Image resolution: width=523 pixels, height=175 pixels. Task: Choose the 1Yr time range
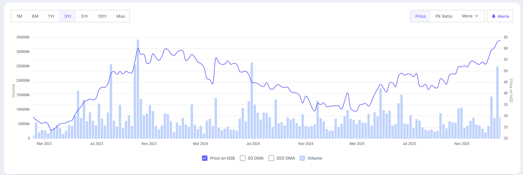(51, 16)
